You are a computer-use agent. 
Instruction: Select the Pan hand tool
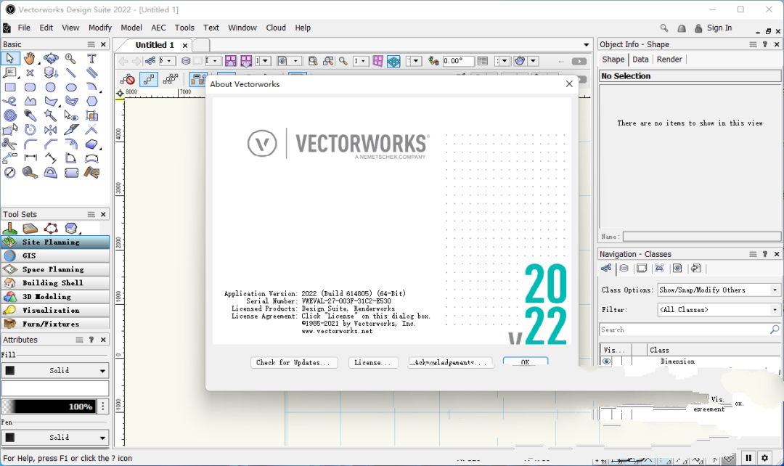click(30, 59)
